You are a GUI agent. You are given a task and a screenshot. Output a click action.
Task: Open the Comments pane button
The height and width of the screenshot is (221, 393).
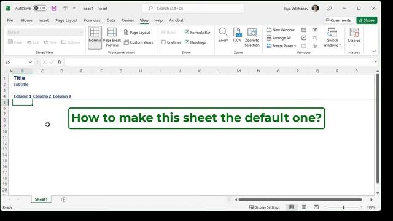pyautogui.click(x=338, y=20)
